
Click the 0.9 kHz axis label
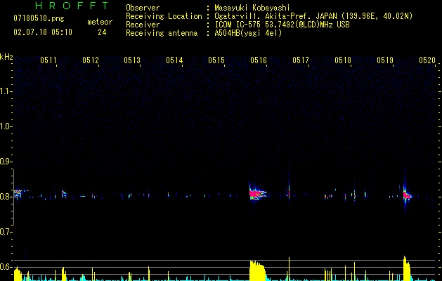tap(6, 162)
